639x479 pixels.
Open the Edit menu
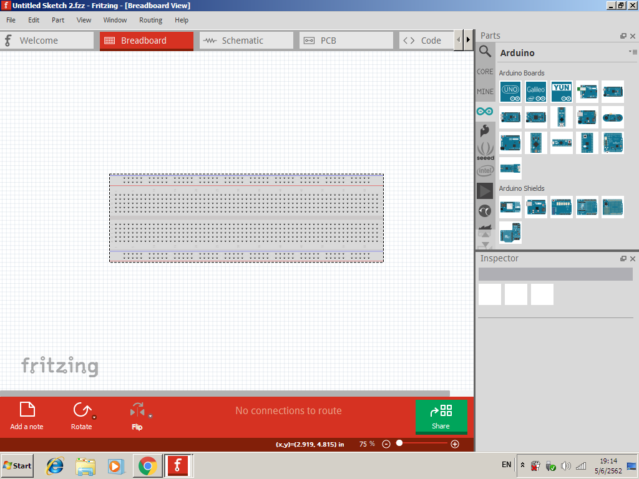(34, 20)
